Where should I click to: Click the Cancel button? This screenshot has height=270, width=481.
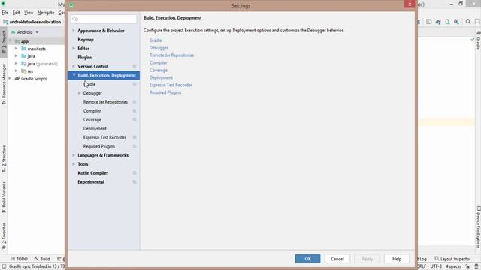(x=337, y=259)
